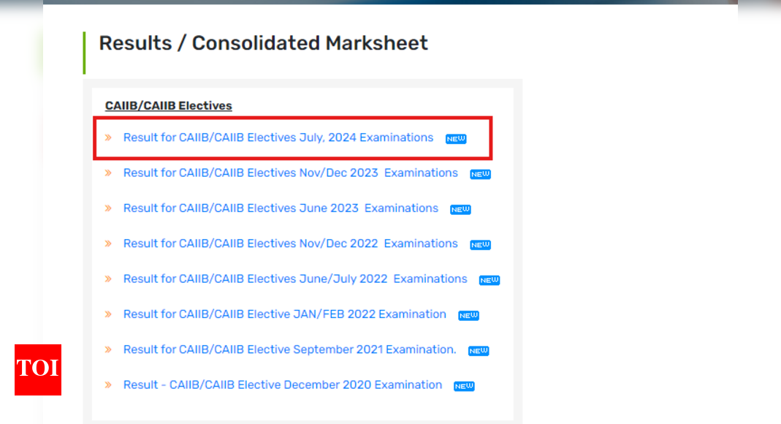Click the NEW badge beside June/July 2022 result
Viewport: 781px width, 424px height.
[x=489, y=279]
